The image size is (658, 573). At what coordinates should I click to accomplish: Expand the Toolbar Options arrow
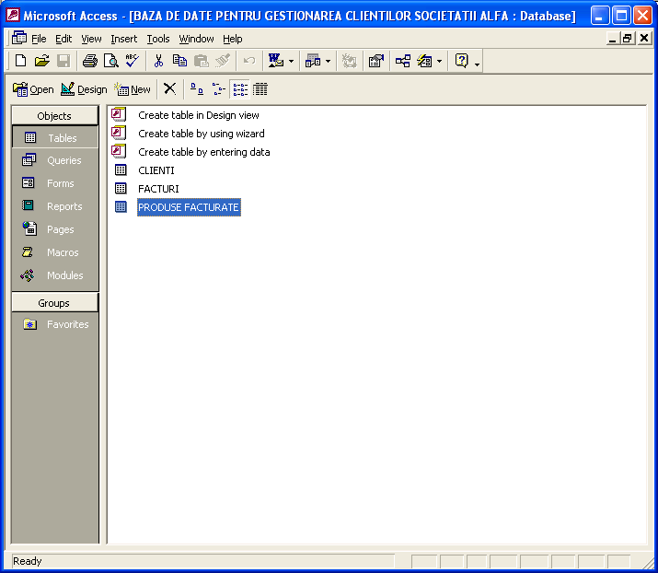[477, 64]
